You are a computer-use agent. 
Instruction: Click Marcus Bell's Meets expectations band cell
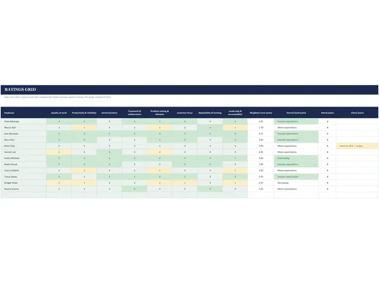[x=296, y=128]
